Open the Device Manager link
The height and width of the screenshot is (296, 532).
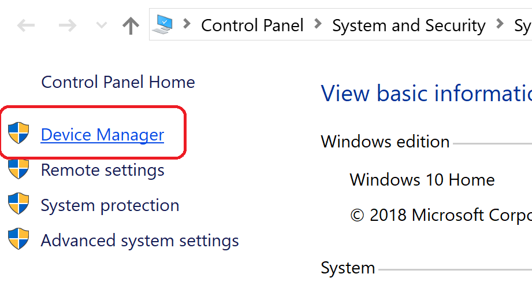pyautogui.click(x=102, y=135)
